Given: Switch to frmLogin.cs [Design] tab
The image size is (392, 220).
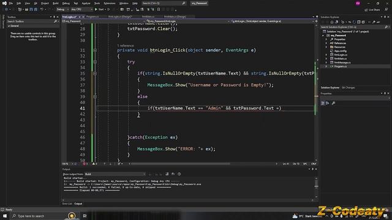Looking at the screenshot, I should click(120, 16).
